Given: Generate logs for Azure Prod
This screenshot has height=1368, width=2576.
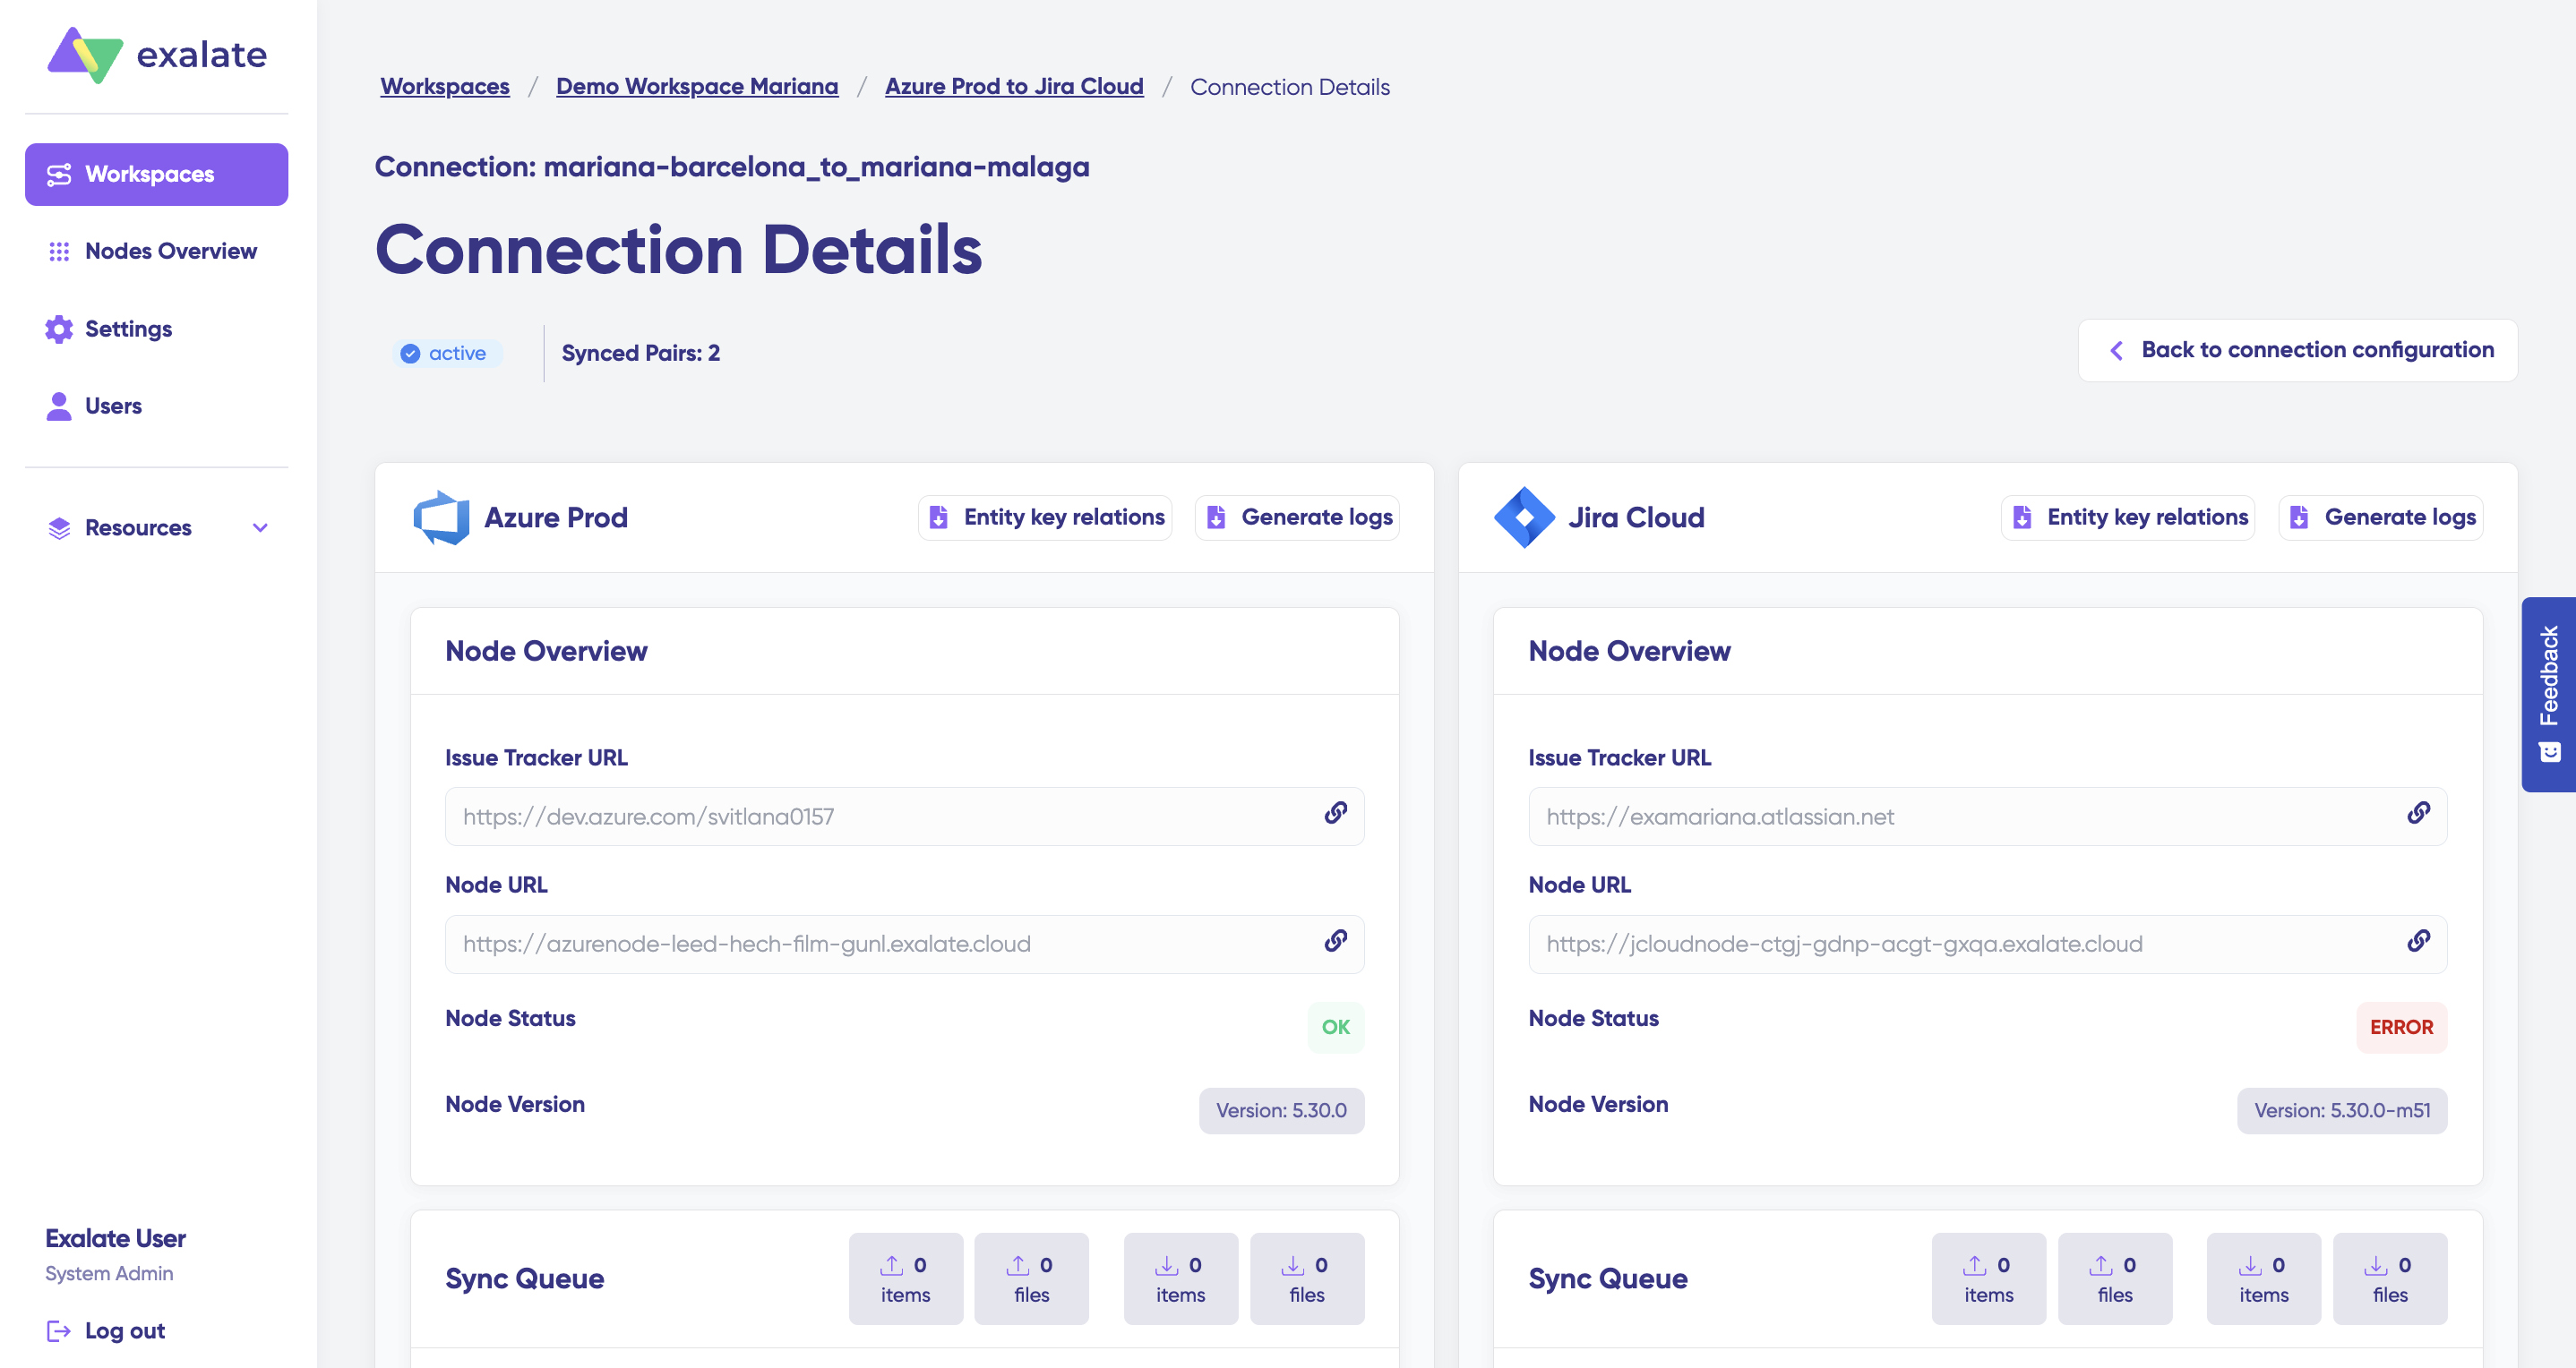Looking at the screenshot, I should (x=1296, y=517).
